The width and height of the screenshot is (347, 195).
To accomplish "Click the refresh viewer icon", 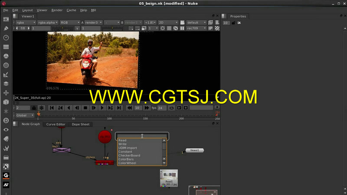I will pyautogui.click(x=176, y=28).
